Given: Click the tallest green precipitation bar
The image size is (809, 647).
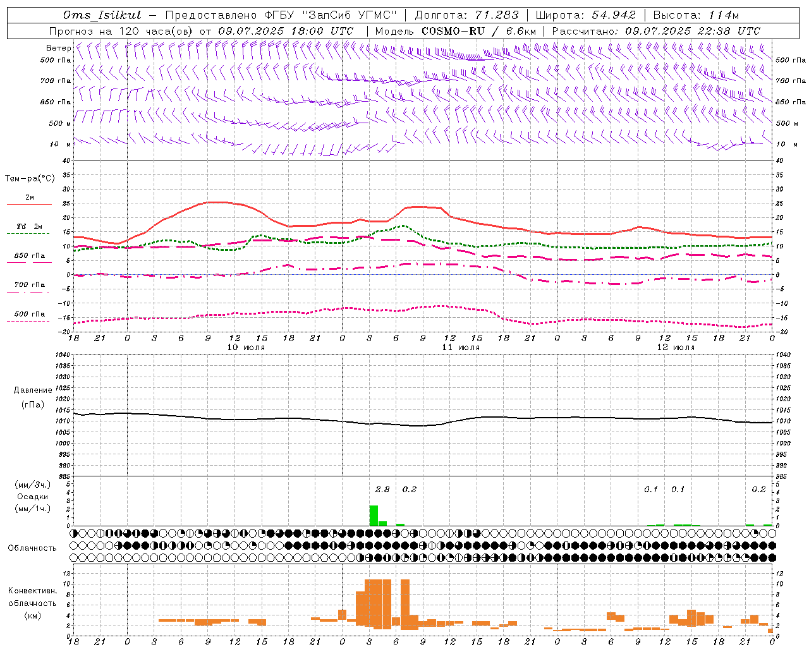Looking at the screenshot, I should [x=374, y=516].
